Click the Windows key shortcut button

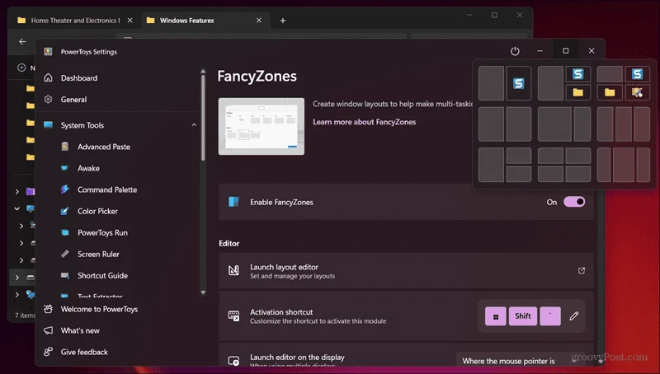pos(496,316)
